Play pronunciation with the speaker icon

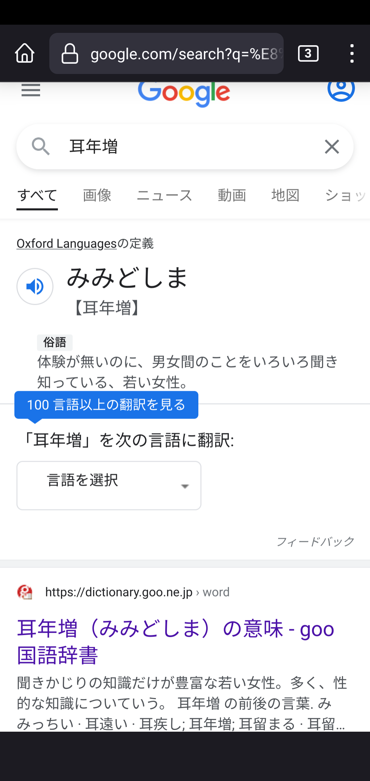(x=35, y=286)
